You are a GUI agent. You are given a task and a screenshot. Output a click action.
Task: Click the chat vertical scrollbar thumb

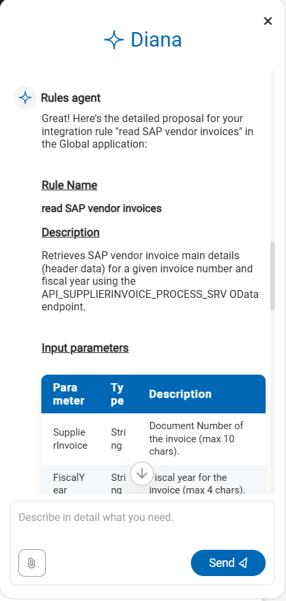click(x=273, y=276)
